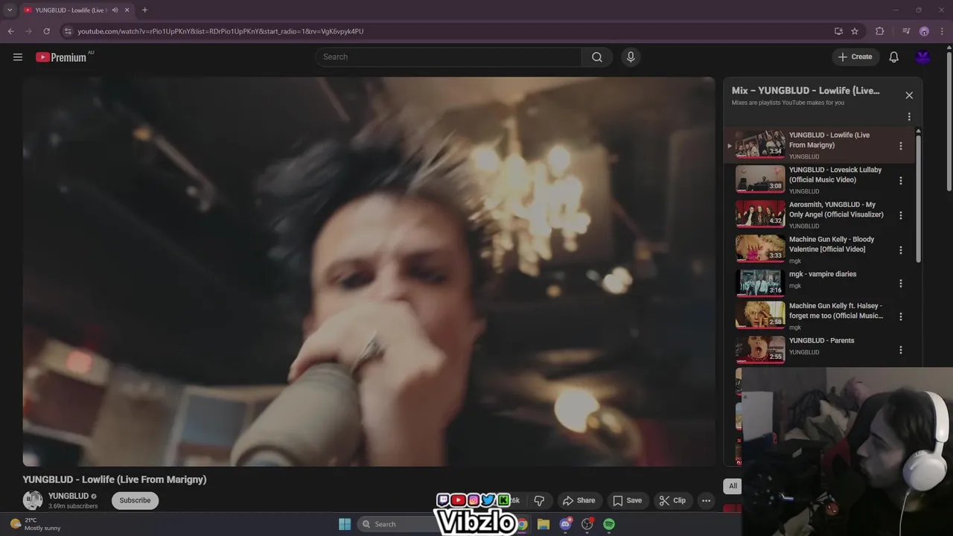Click the video player to pause
The height and width of the screenshot is (536, 953).
369,272
